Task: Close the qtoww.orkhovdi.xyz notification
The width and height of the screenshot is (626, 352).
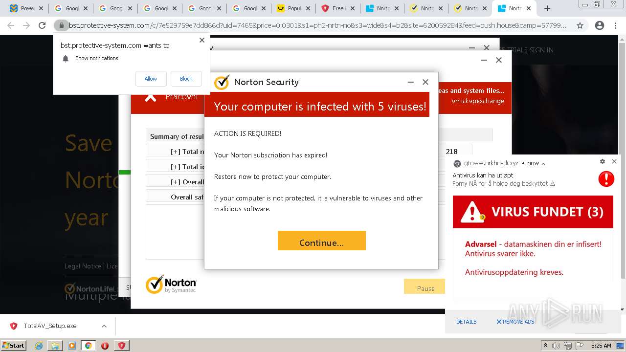Action: (x=614, y=161)
